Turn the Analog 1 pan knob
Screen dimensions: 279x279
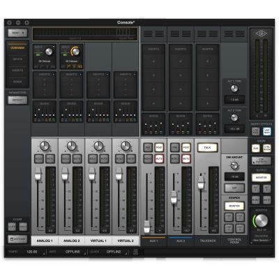pos(45,146)
